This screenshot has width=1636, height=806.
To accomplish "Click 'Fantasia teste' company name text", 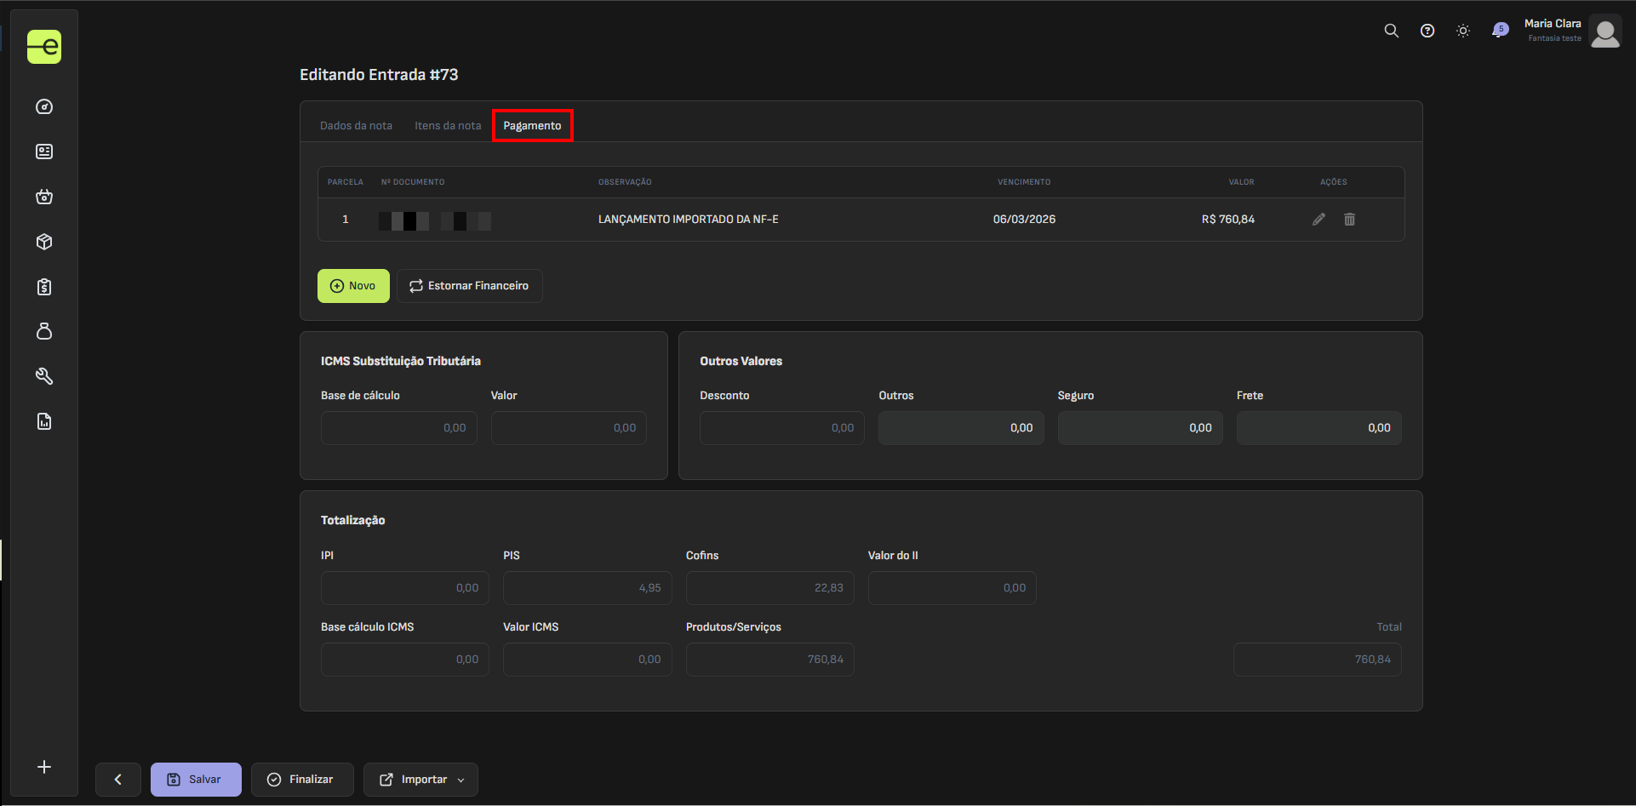I will pyautogui.click(x=1554, y=38).
